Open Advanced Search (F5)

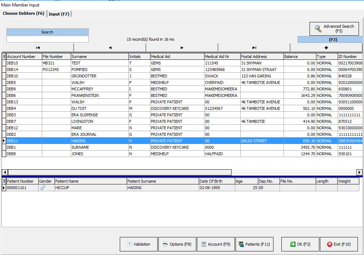point(334,29)
